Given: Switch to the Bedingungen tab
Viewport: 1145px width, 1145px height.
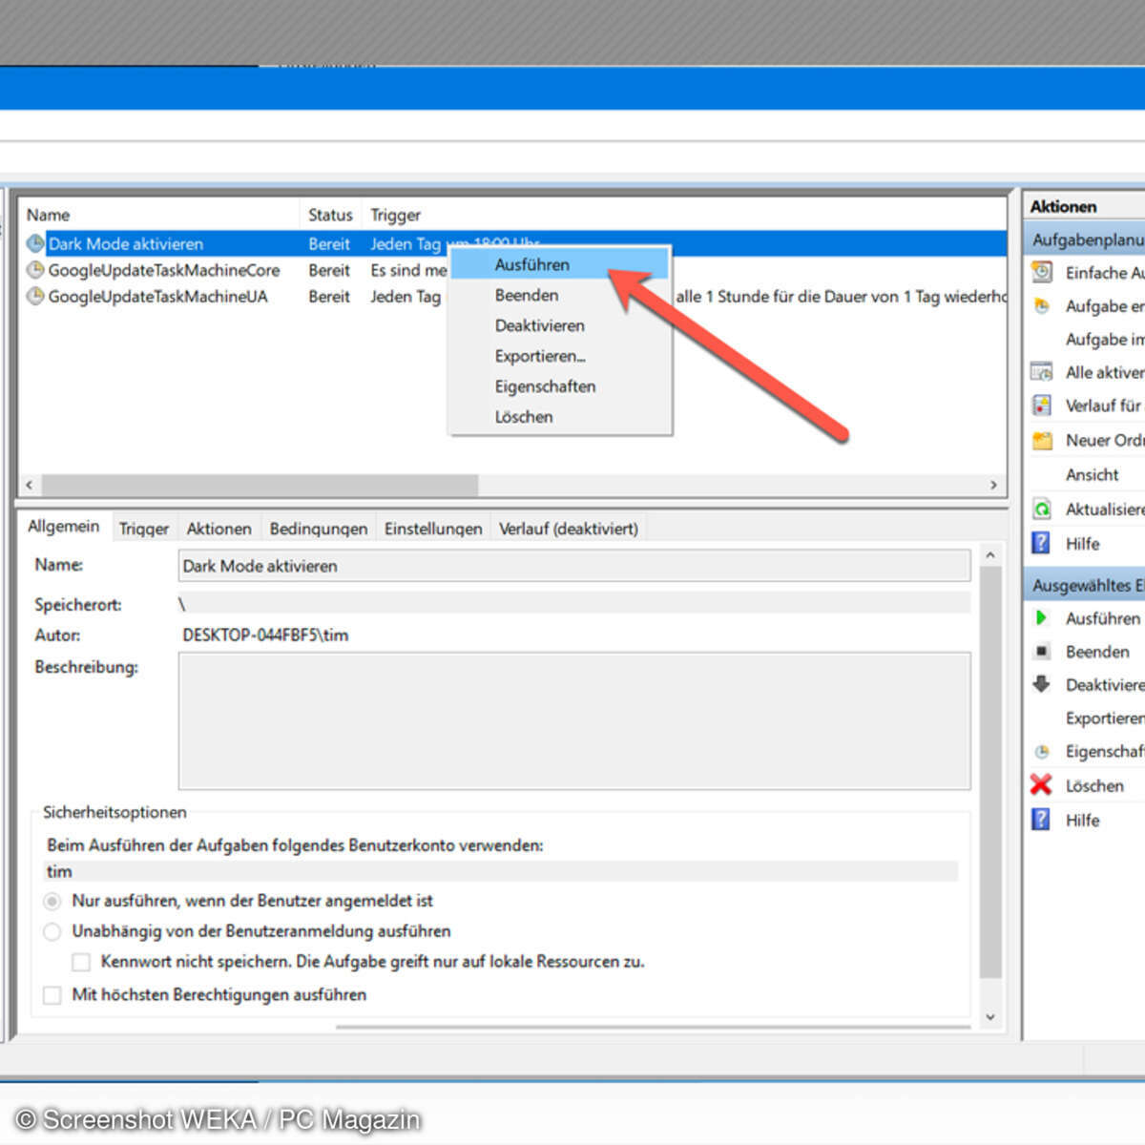Looking at the screenshot, I should [318, 529].
